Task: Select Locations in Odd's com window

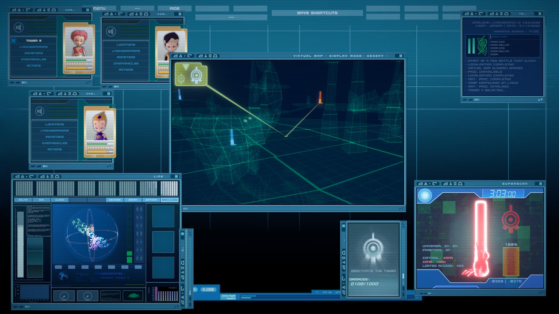Action: pos(55,124)
